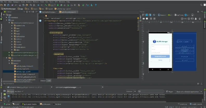Click the AppTheme selector in Preview
This screenshot has height=108, width=206.
tap(179, 15)
